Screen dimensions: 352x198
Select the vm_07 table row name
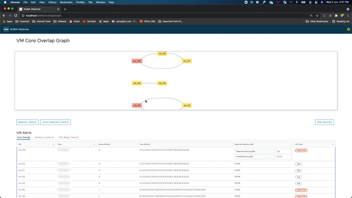pyautogui.click(x=22, y=170)
